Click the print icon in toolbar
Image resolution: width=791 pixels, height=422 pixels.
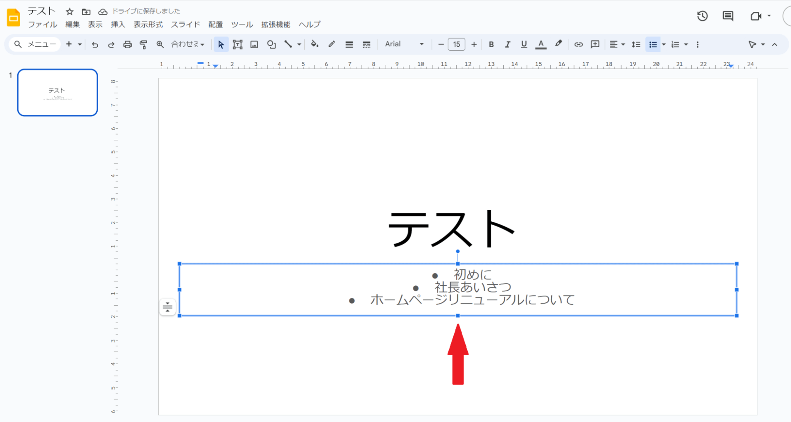click(x=127, y=44)
